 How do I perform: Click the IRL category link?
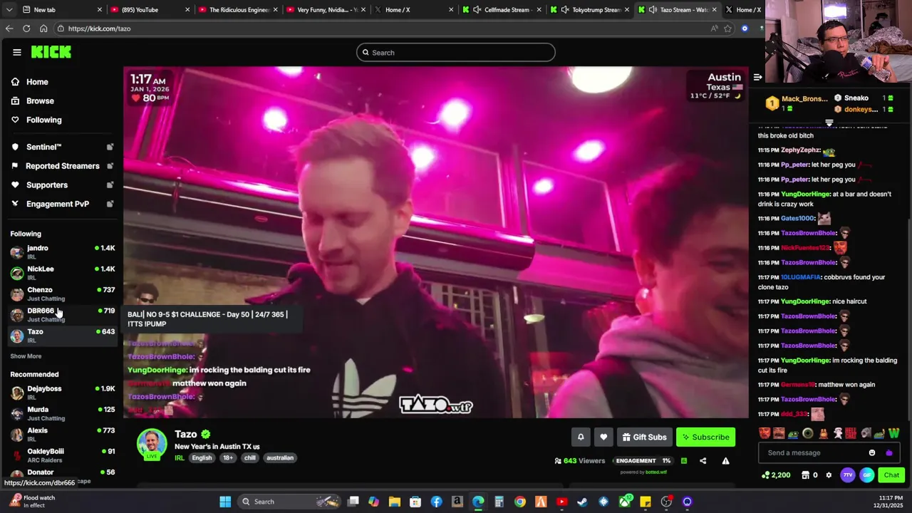180,458
